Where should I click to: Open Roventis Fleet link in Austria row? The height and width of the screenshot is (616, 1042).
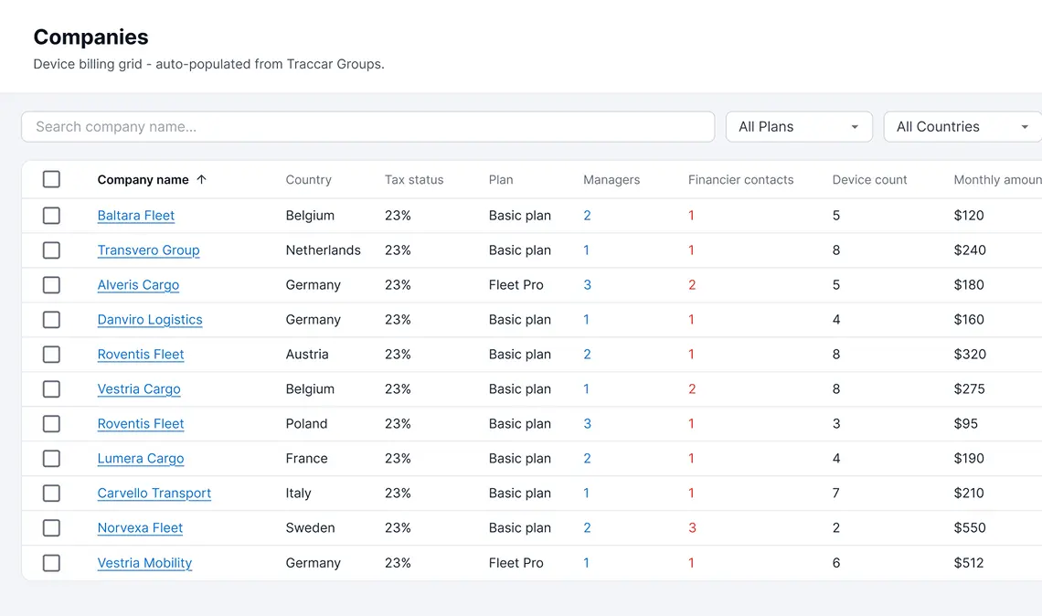tap(140, 355)
